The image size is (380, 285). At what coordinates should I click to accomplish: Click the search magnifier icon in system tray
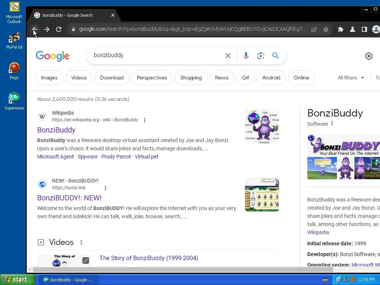[353, 280]
